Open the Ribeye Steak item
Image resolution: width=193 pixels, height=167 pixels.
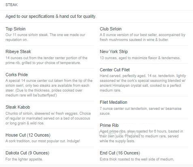pos(18,51)
